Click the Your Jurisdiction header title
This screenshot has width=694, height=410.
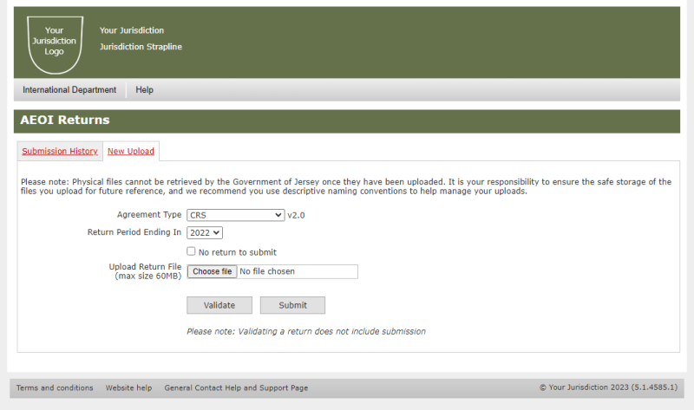pos(132,30)
